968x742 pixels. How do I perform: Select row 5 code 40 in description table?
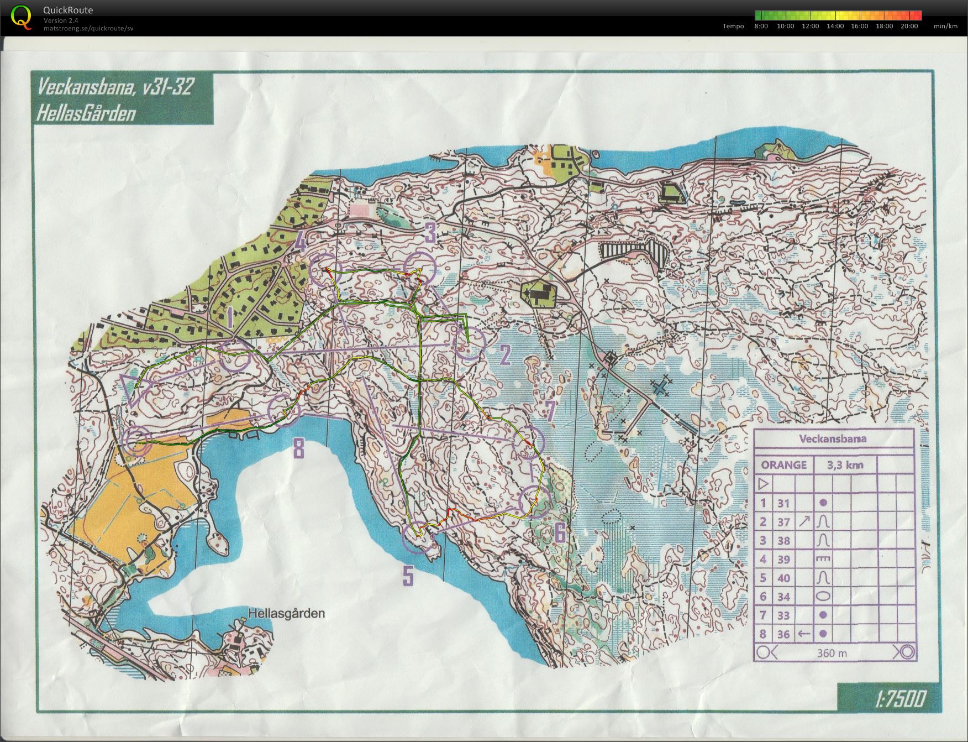pyautogui.click(x=783, y=578)
